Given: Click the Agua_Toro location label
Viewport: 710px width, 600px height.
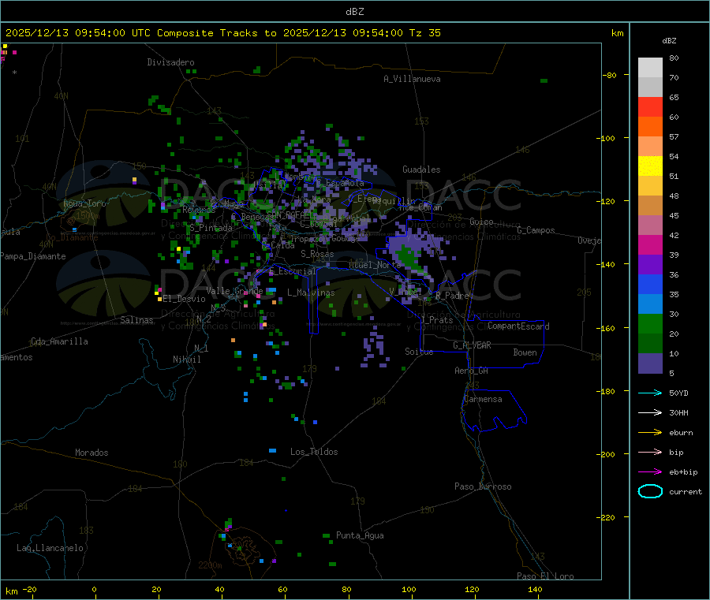Looking at the screenshot, I should [84, 203].
